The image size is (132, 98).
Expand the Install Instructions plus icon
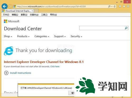tap(6, 73)
